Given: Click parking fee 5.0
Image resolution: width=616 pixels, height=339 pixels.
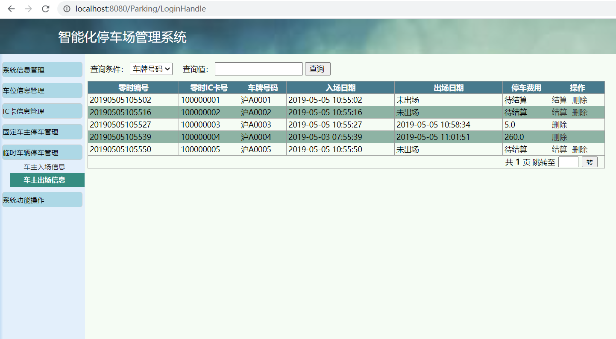Looking at the screenshot, I should 510,125.
